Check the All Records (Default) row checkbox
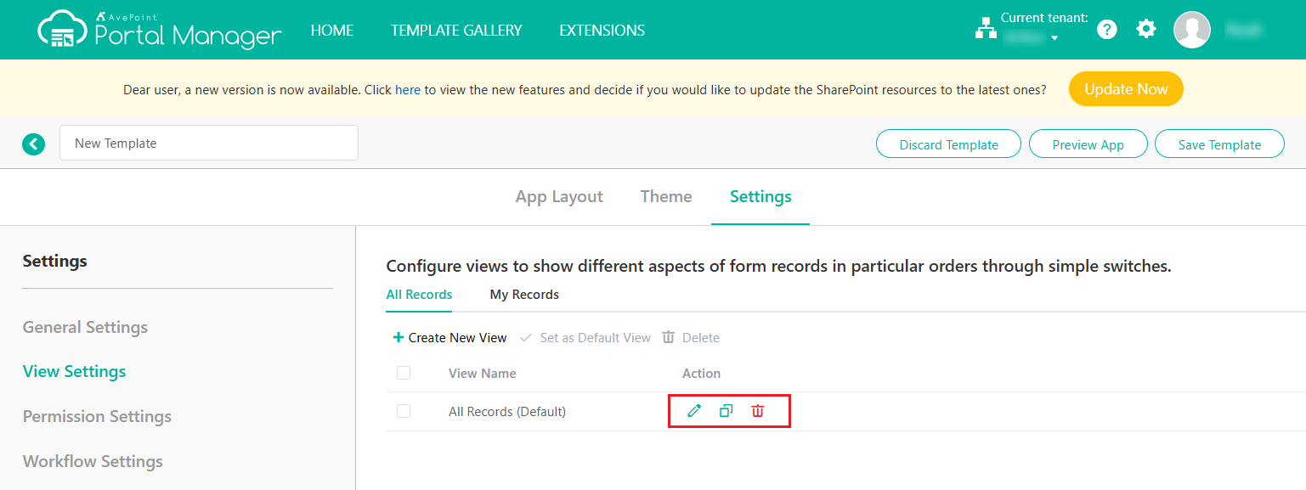 point(404,411)
